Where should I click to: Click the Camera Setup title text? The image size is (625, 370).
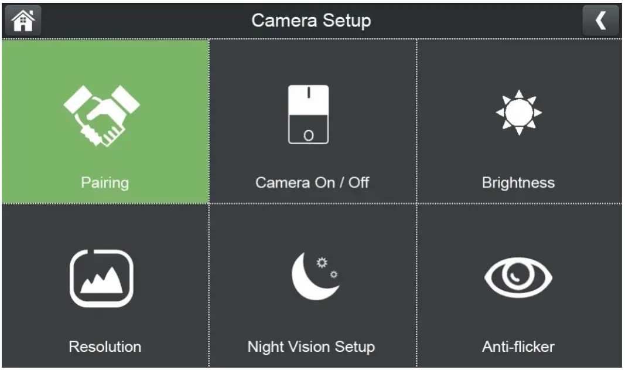pyautogui.click(x=311, y=21)
